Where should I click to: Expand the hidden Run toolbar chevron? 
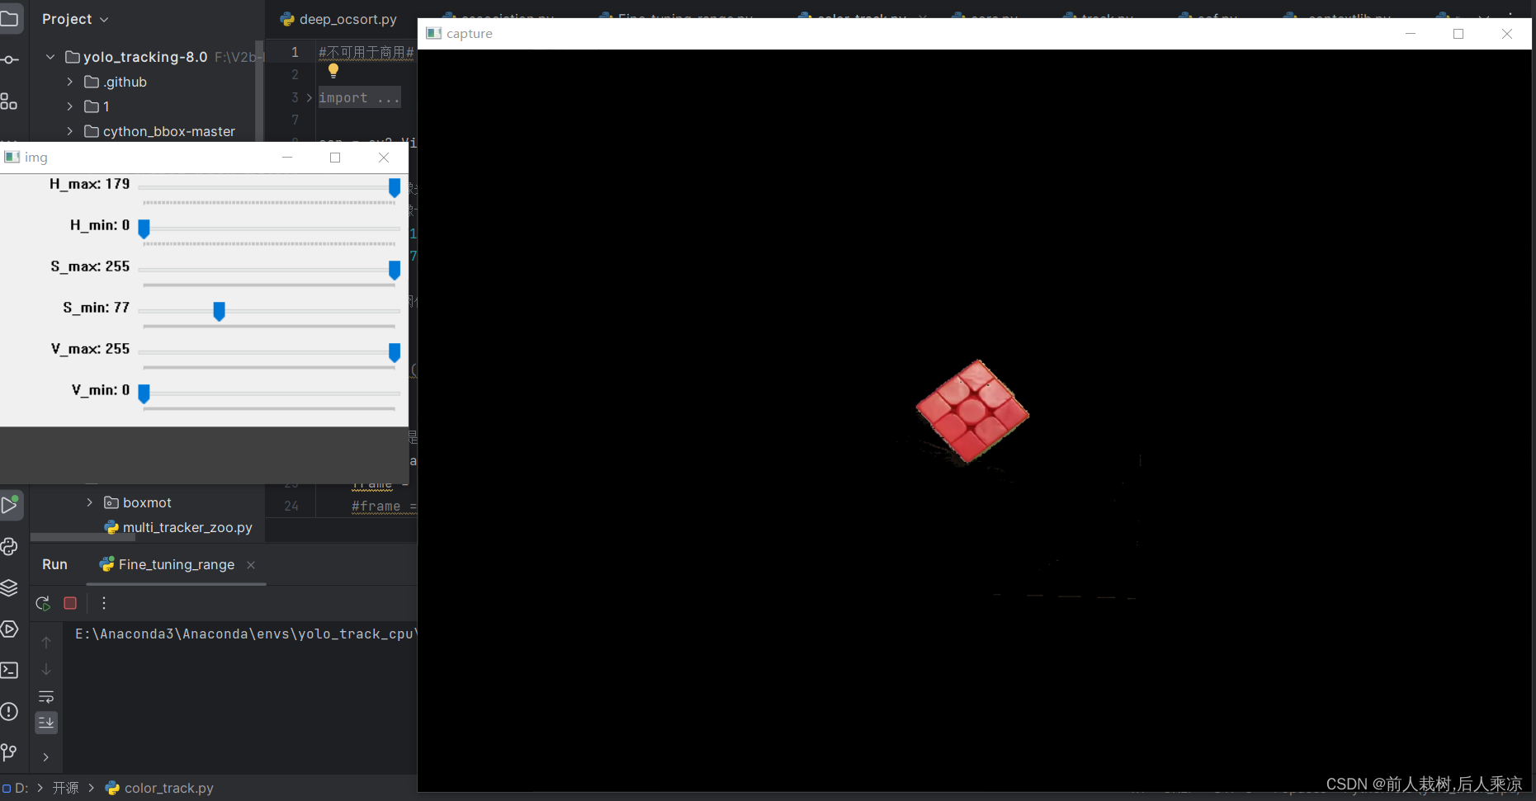46,756
